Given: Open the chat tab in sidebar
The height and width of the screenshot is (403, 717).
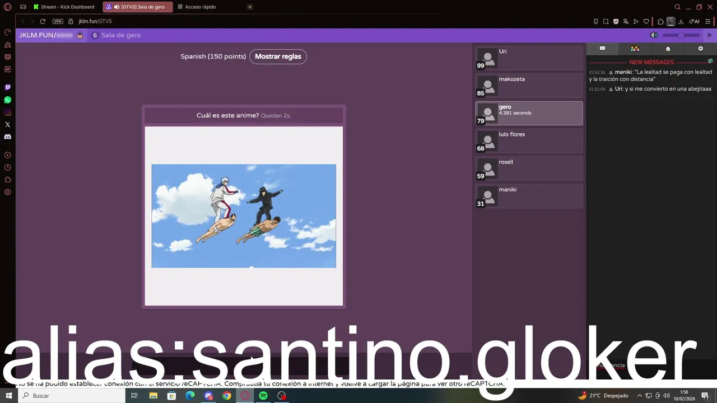Looking at the screenshot, I should 603,49.
